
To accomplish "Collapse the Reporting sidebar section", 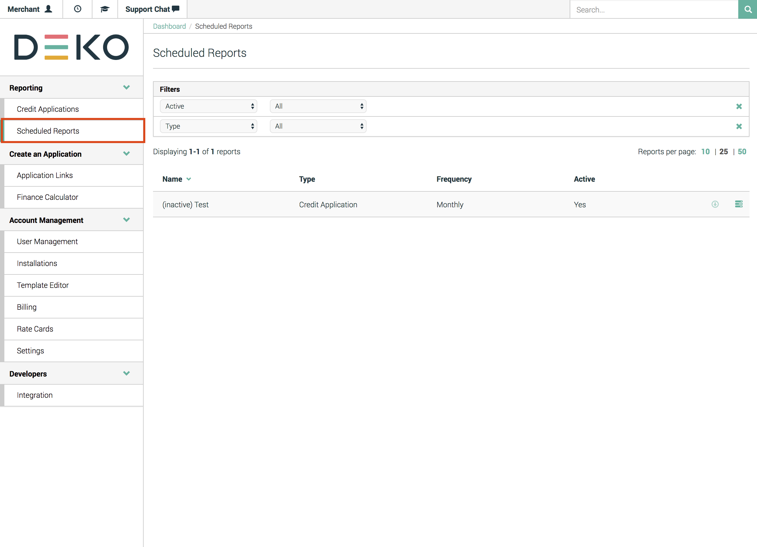I will pyautogui.click(x=126, y=87).
